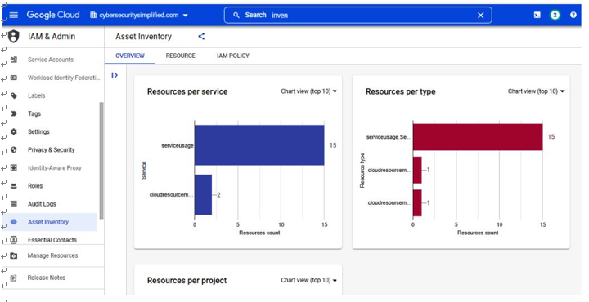Open the help question mark icon

click(573, 15)
